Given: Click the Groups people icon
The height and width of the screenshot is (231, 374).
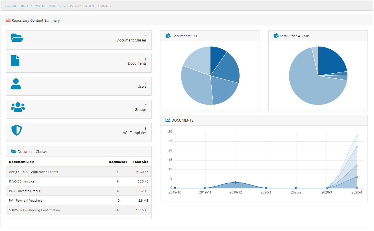Looking at the screenshot, I should (18, 107).
